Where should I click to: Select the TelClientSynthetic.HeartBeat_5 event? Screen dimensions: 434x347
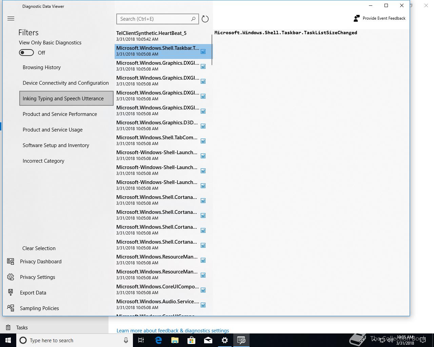(163, 36)
